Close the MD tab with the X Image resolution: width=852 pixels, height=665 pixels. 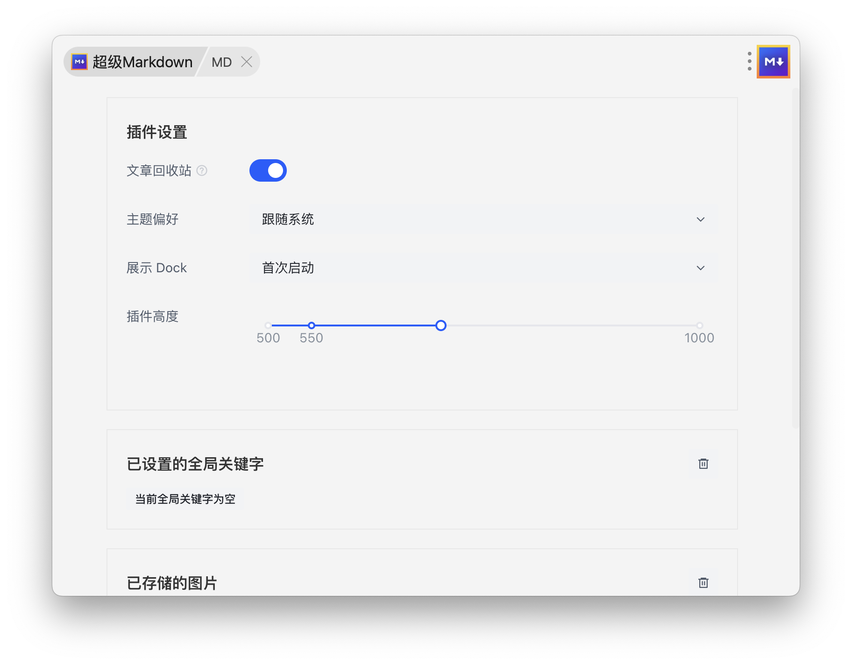pos(247,62)
